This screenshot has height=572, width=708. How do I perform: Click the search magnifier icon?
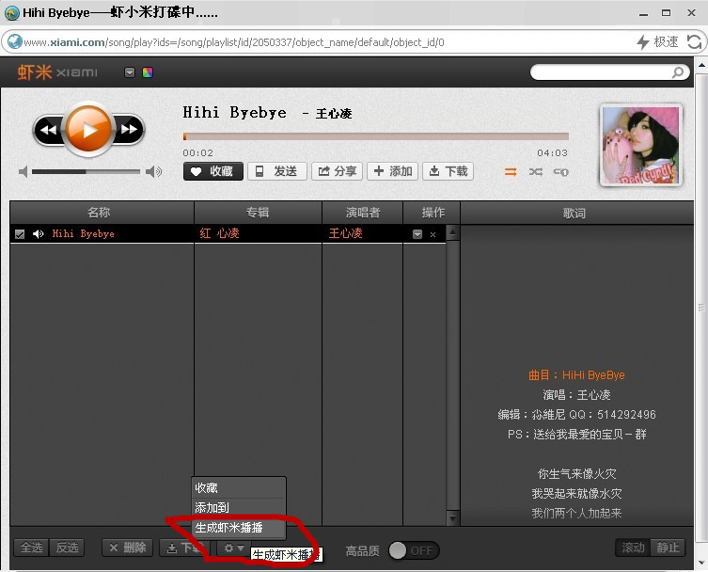[678, 72]
